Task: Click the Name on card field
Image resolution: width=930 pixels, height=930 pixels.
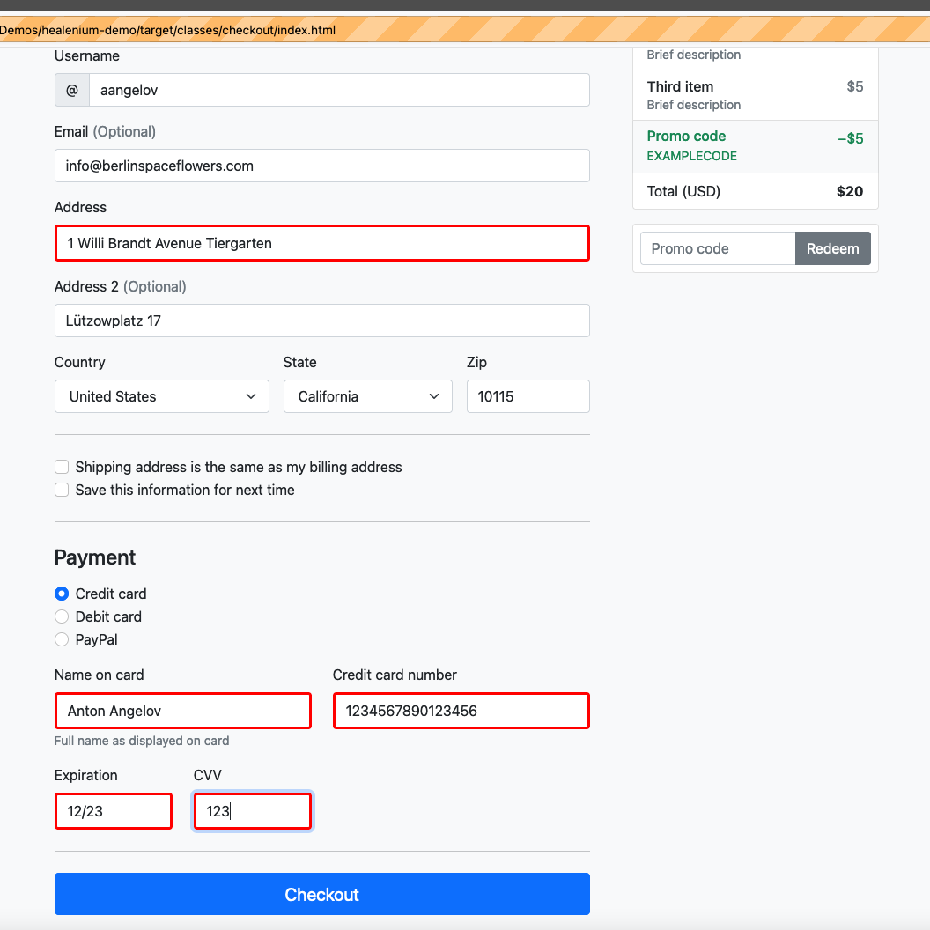Action: 183,711
